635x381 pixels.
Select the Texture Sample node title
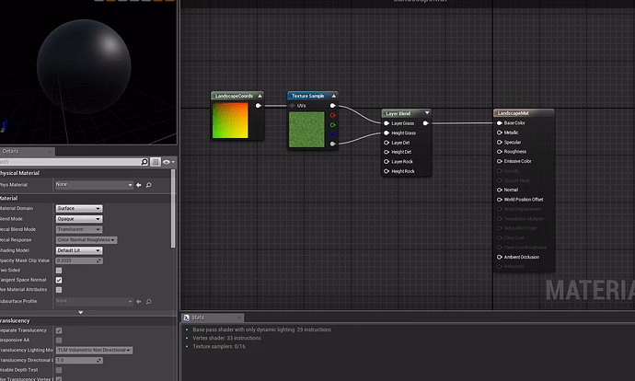[x=307, y=96]
